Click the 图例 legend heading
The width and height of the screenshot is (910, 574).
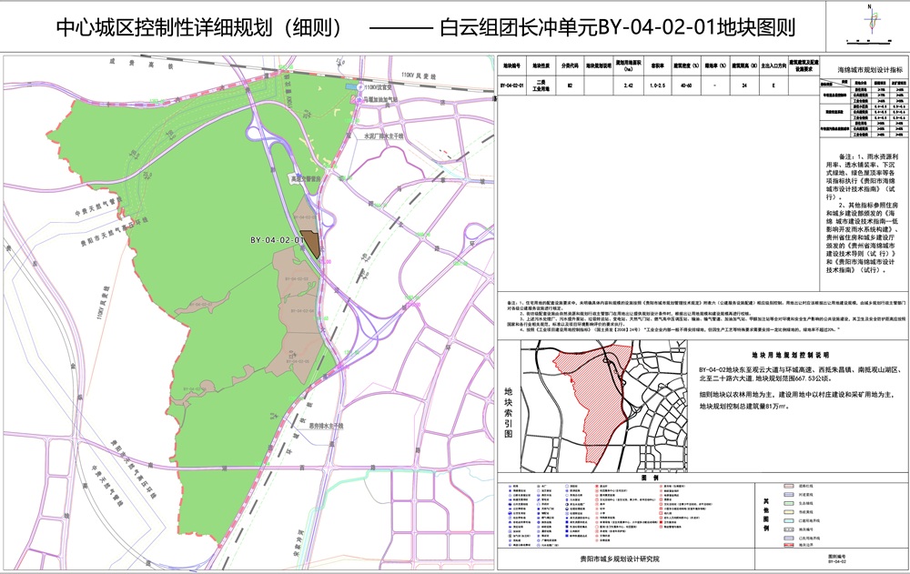coord(648,478)
